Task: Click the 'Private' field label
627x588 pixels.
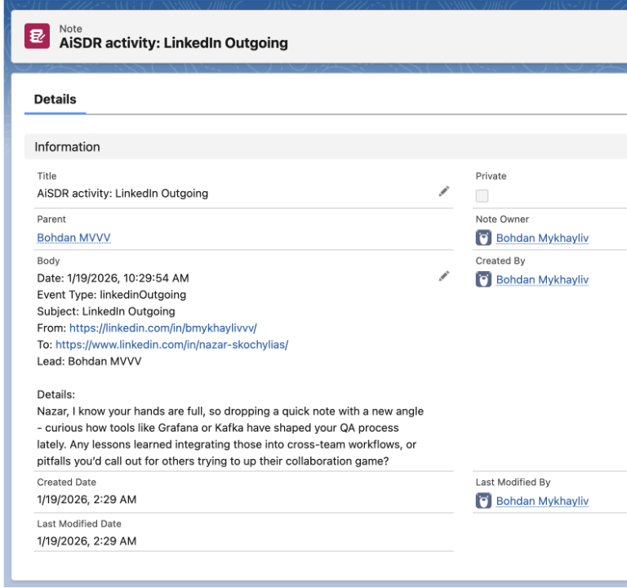Action: point(491,176)
